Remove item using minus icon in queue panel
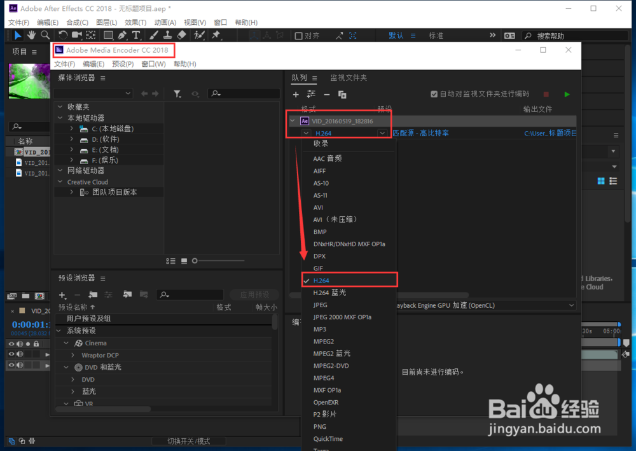636x451 pixels. pyautogui.click(x=326, y=94)
